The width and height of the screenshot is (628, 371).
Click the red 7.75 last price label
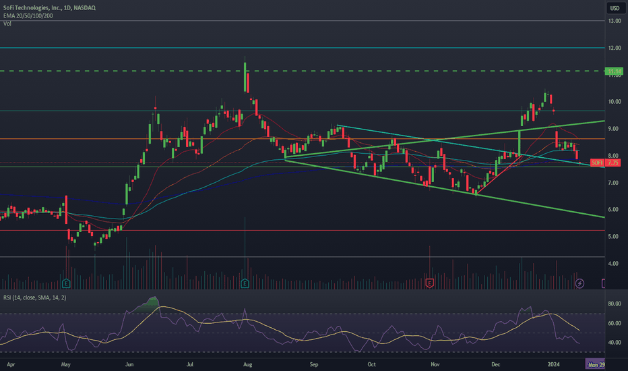pyautogui.click(x=613, y=163)
